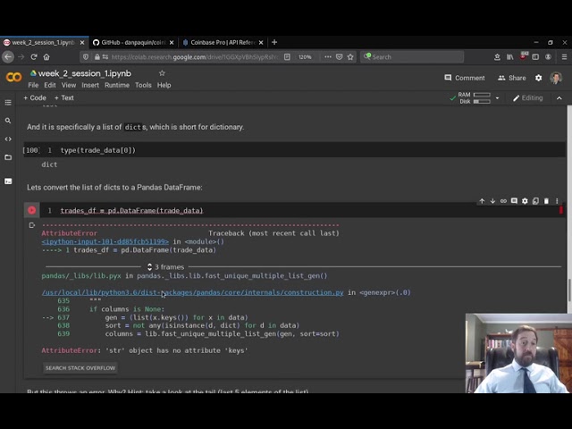The width and height of the screenshot is (572, 429).
Task: Delete cell with trash icon
Action: (546, 201)
